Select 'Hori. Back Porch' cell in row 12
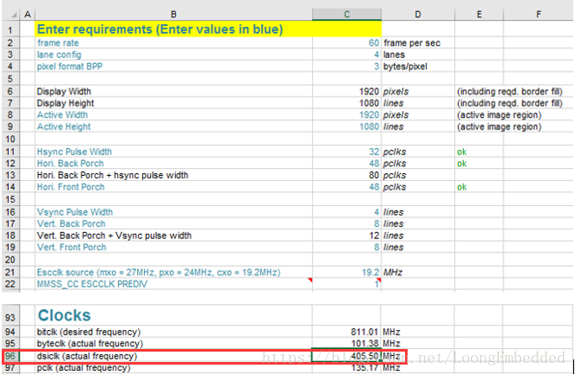This screenshot has width=575, height=375. (x=173, y=164)
